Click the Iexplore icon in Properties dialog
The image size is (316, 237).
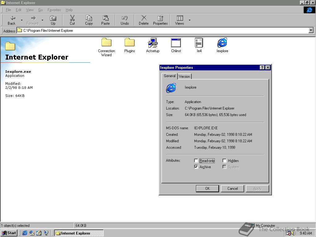(171, 88)
